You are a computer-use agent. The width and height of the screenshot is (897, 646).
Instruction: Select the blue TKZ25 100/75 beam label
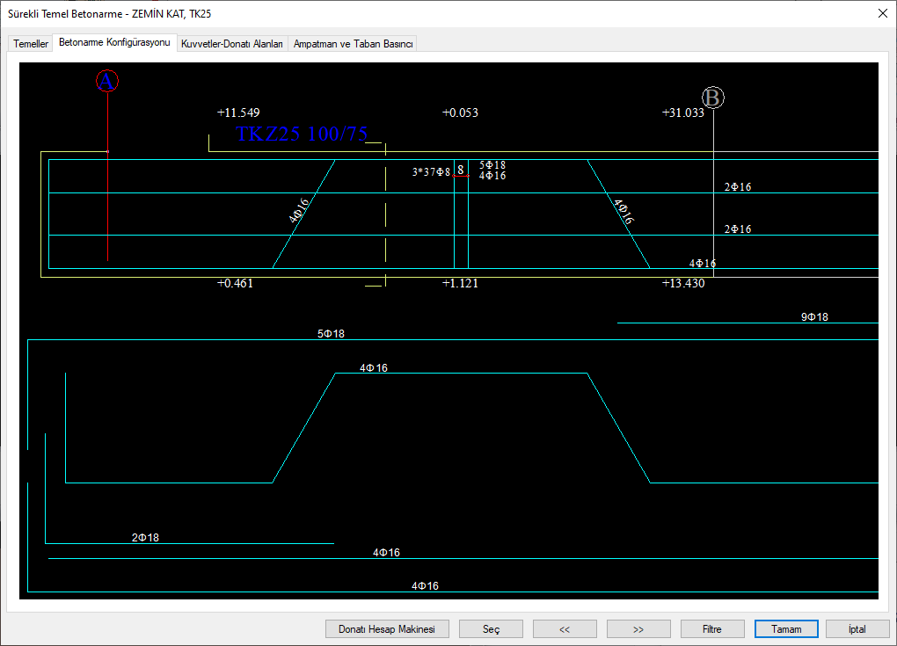pos(302,134)
